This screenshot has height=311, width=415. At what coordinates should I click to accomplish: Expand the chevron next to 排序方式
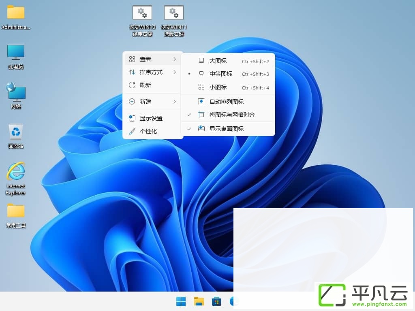[x=175, y=72]
